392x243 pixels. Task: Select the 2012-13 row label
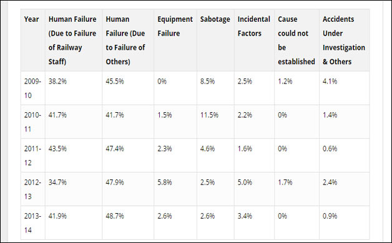[32, 189]
